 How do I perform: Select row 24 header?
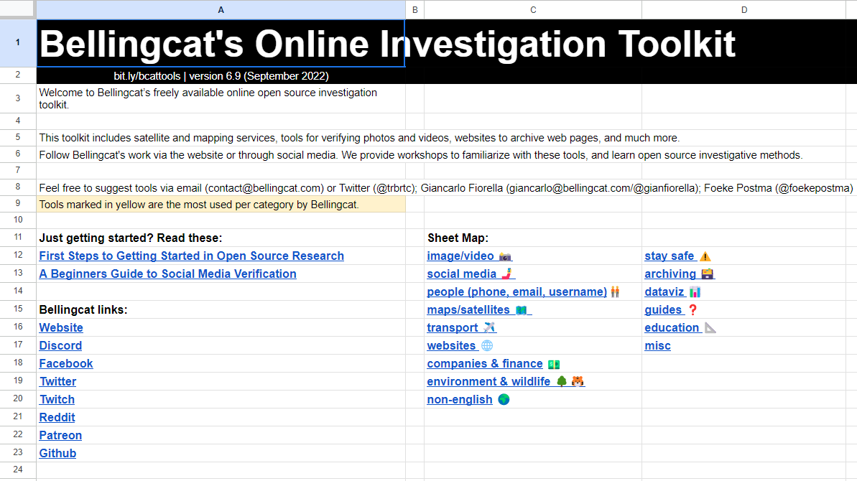coord(17,470)
